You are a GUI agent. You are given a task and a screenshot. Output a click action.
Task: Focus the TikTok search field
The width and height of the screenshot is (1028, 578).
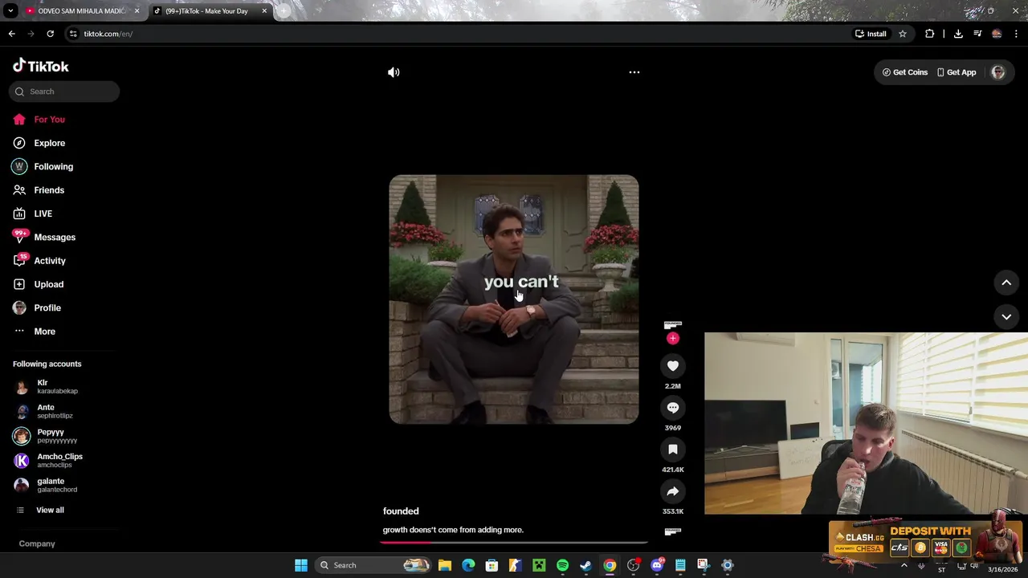(x=64, y=92)
